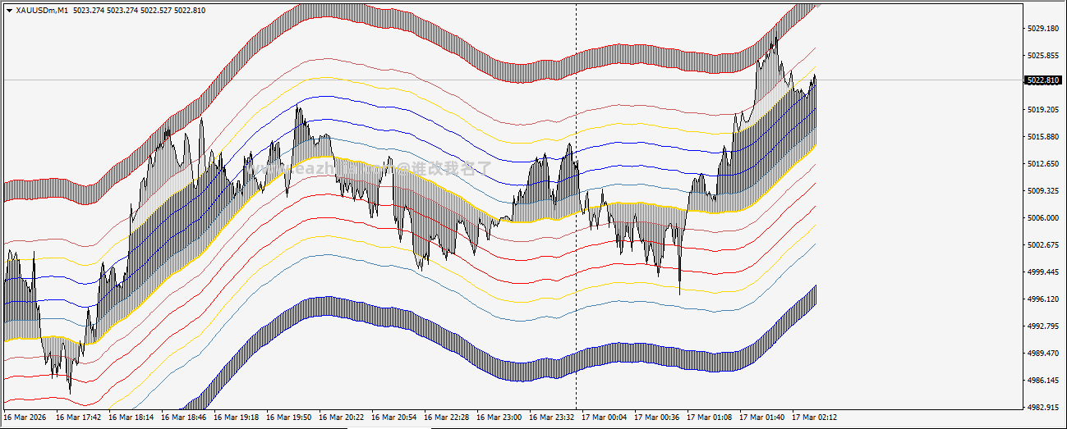
Task: Click the 16 Mar 18:46 time label
Action: click(x=184, y=418)
